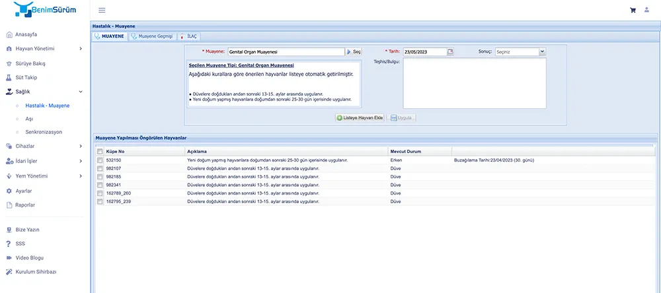Image resolution: width=661 pixels, height=293 pixels.
Task: Switch to the İLAÇ tab
Action: pos(188,36)
